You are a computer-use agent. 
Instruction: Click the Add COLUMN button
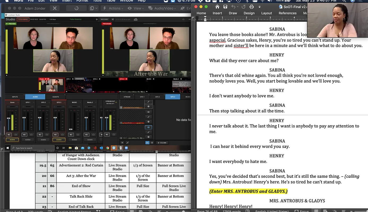point(162,143)
